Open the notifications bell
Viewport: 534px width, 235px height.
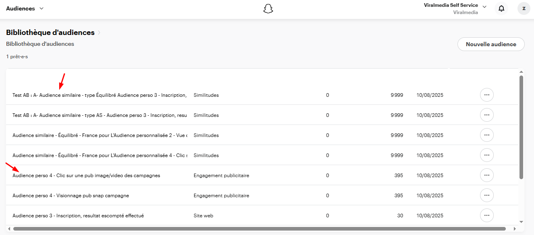point(501,8)
